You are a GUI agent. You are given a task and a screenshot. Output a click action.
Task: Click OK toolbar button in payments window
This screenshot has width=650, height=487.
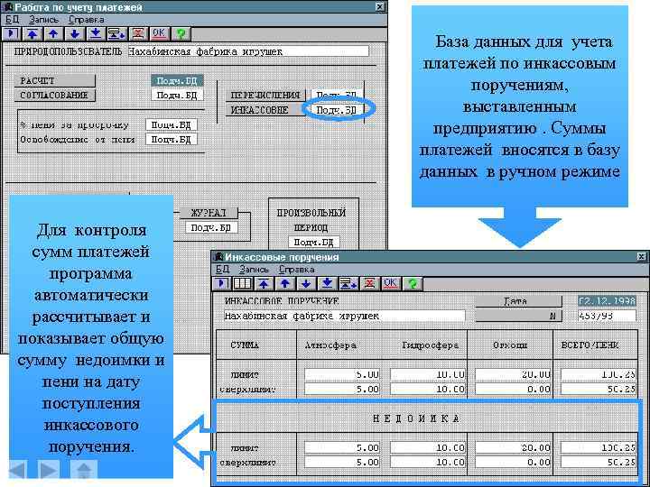pos(159,34)
